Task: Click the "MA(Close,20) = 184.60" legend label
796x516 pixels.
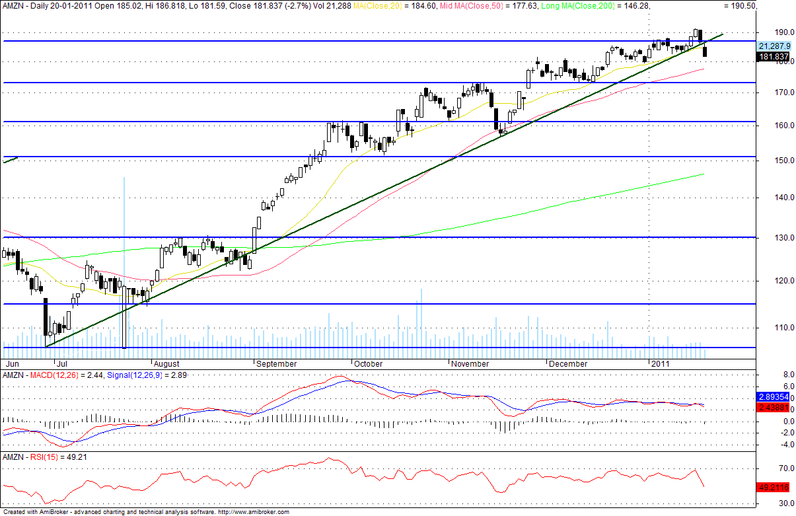Action: point(394,5)
